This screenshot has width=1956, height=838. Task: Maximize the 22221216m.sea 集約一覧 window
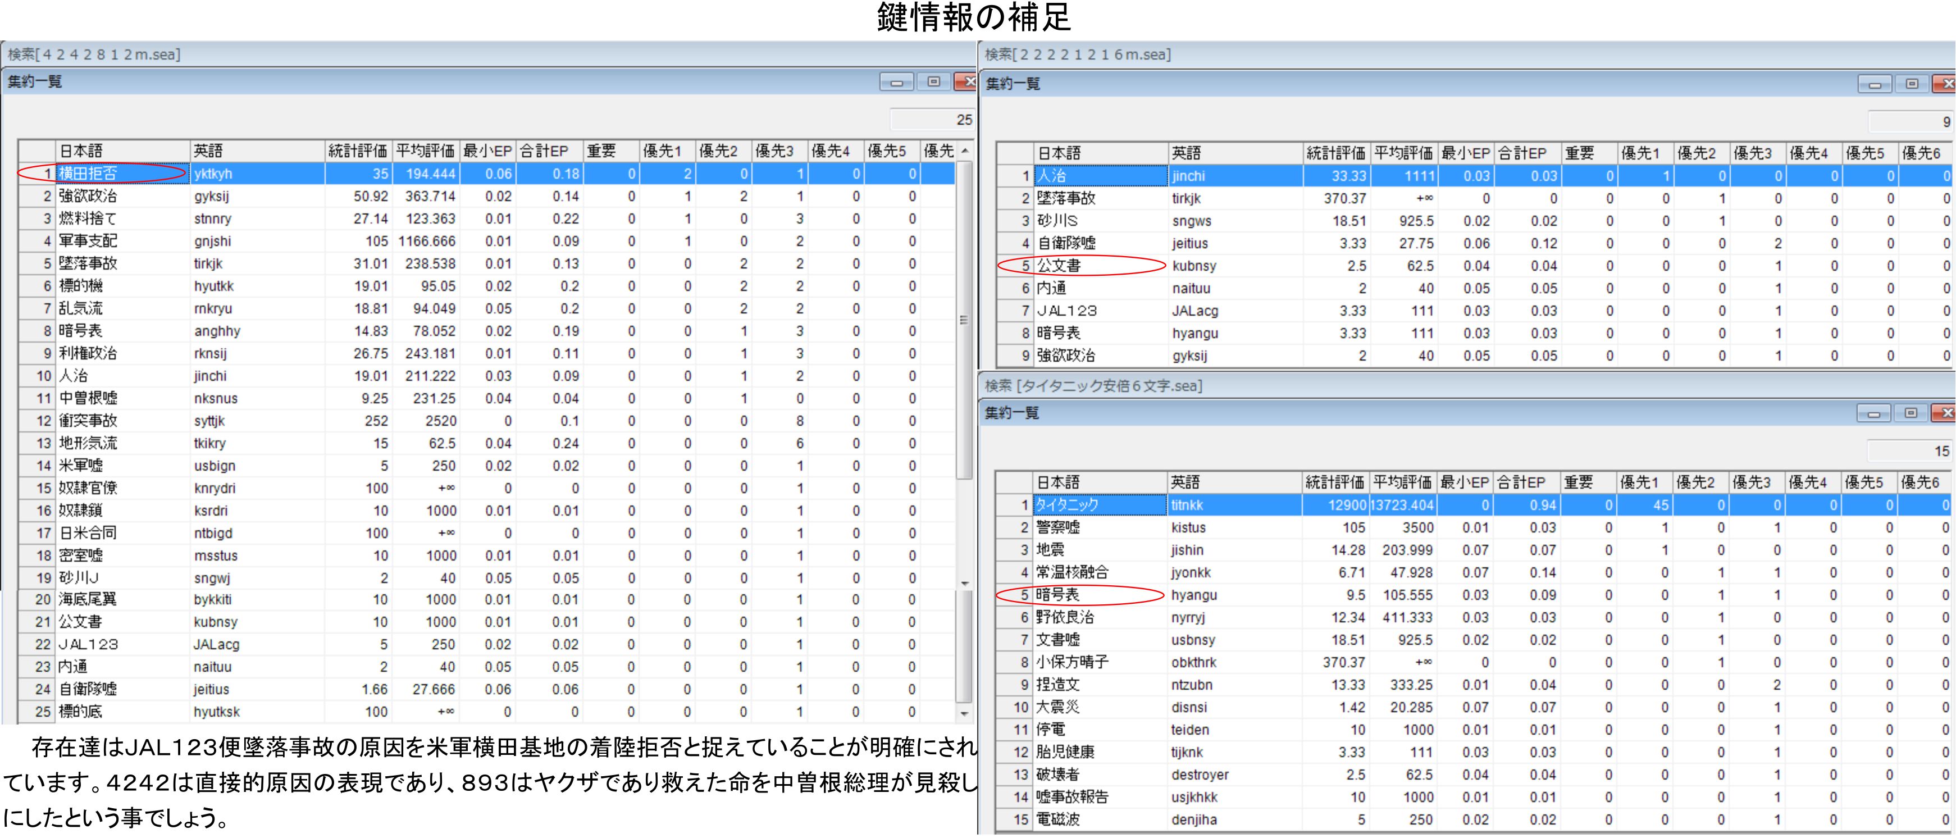click(x=1911, y=84)
